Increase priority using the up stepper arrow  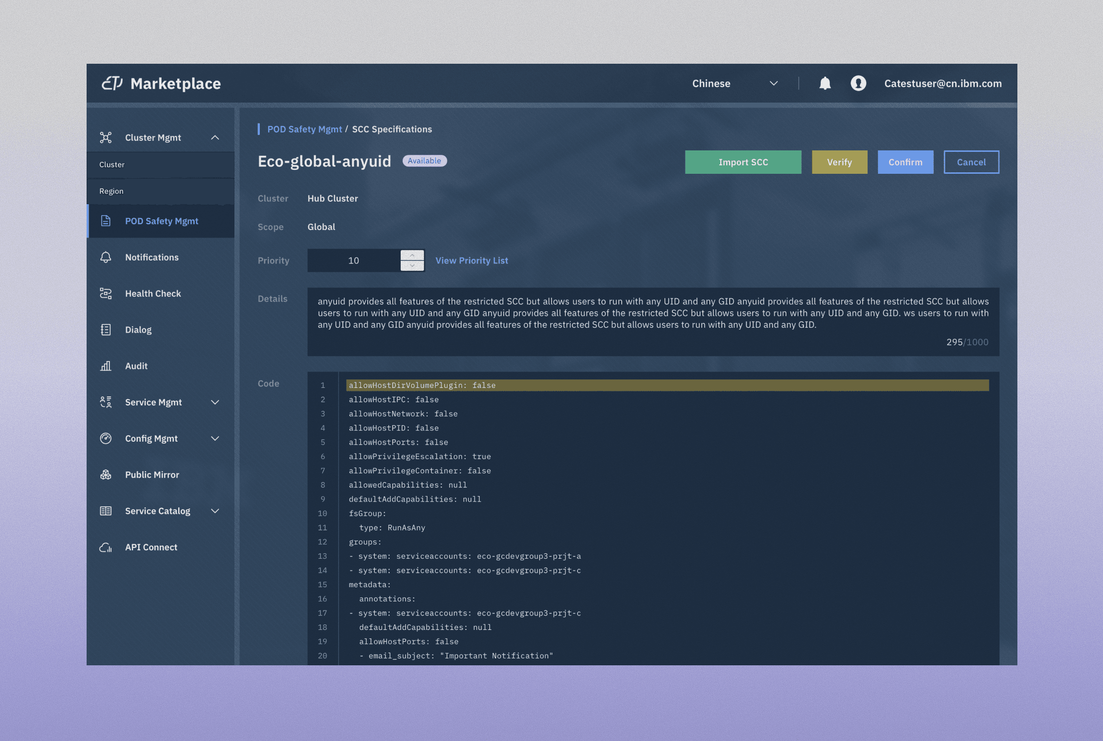(412, 255)
